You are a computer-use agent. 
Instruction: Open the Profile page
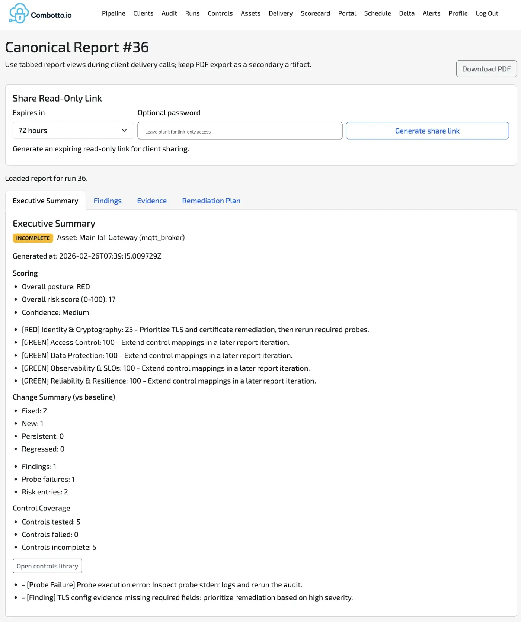coord(457,13)
